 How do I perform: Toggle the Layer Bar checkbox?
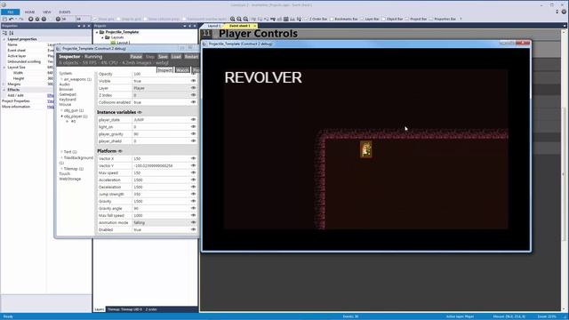(x=362, y=19)
